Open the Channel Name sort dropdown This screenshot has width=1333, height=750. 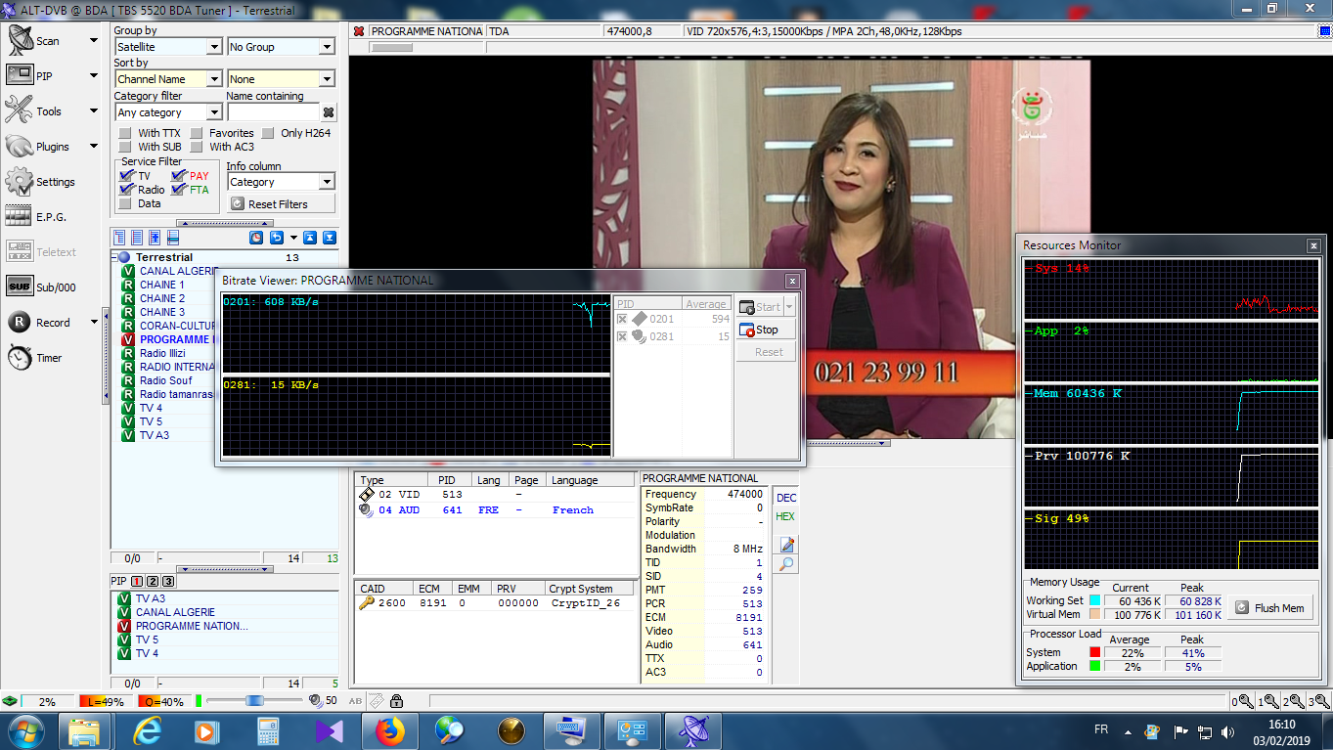click(x=214, y=79)
